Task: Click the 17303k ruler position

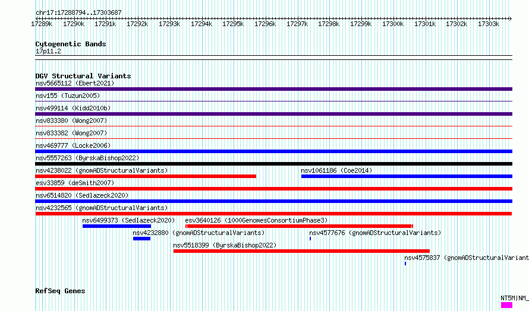Action: click(x=489, y=24)
